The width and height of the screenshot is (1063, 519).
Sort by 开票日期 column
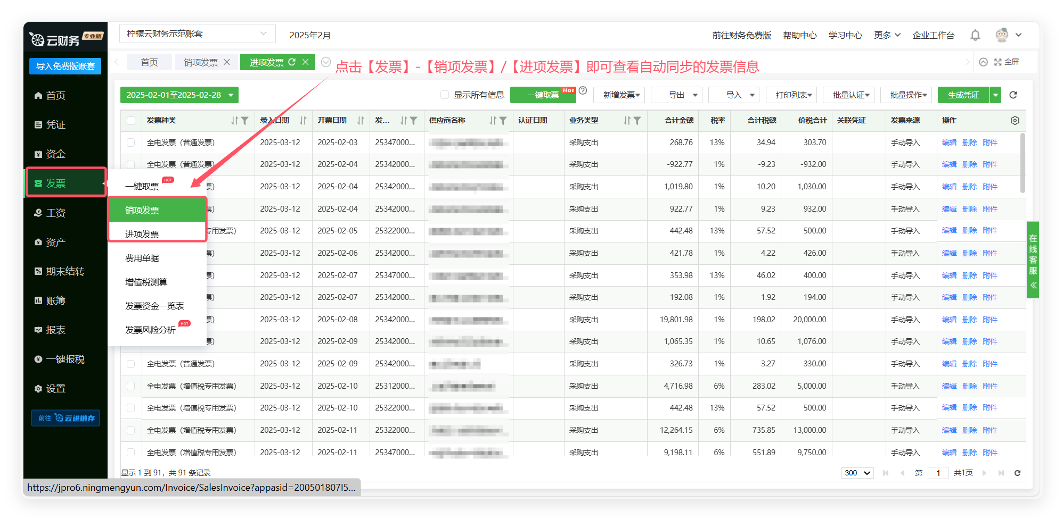tap(361, 121)
